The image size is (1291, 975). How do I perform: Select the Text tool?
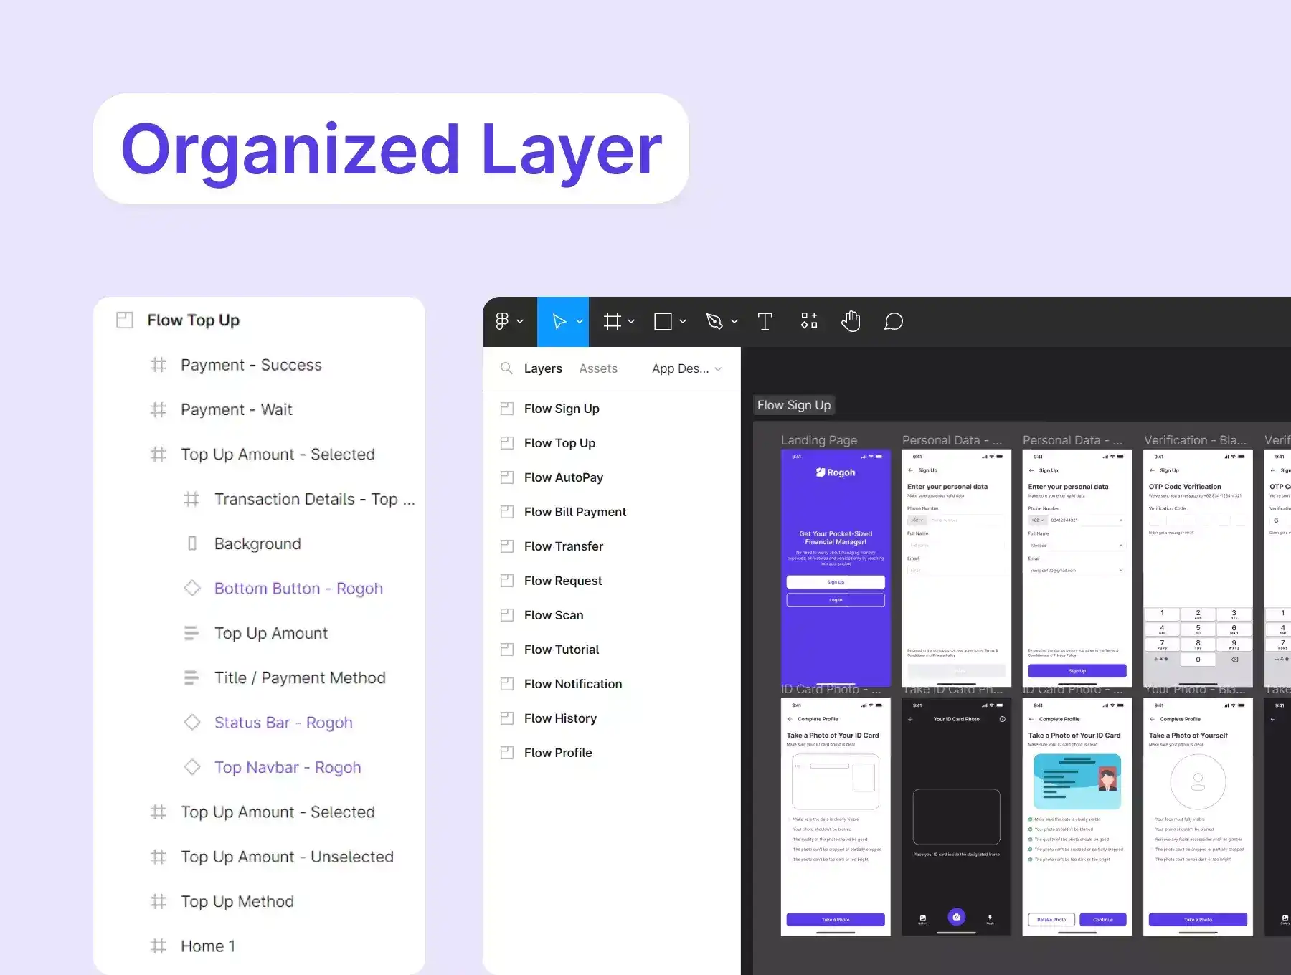pos(765,321)
